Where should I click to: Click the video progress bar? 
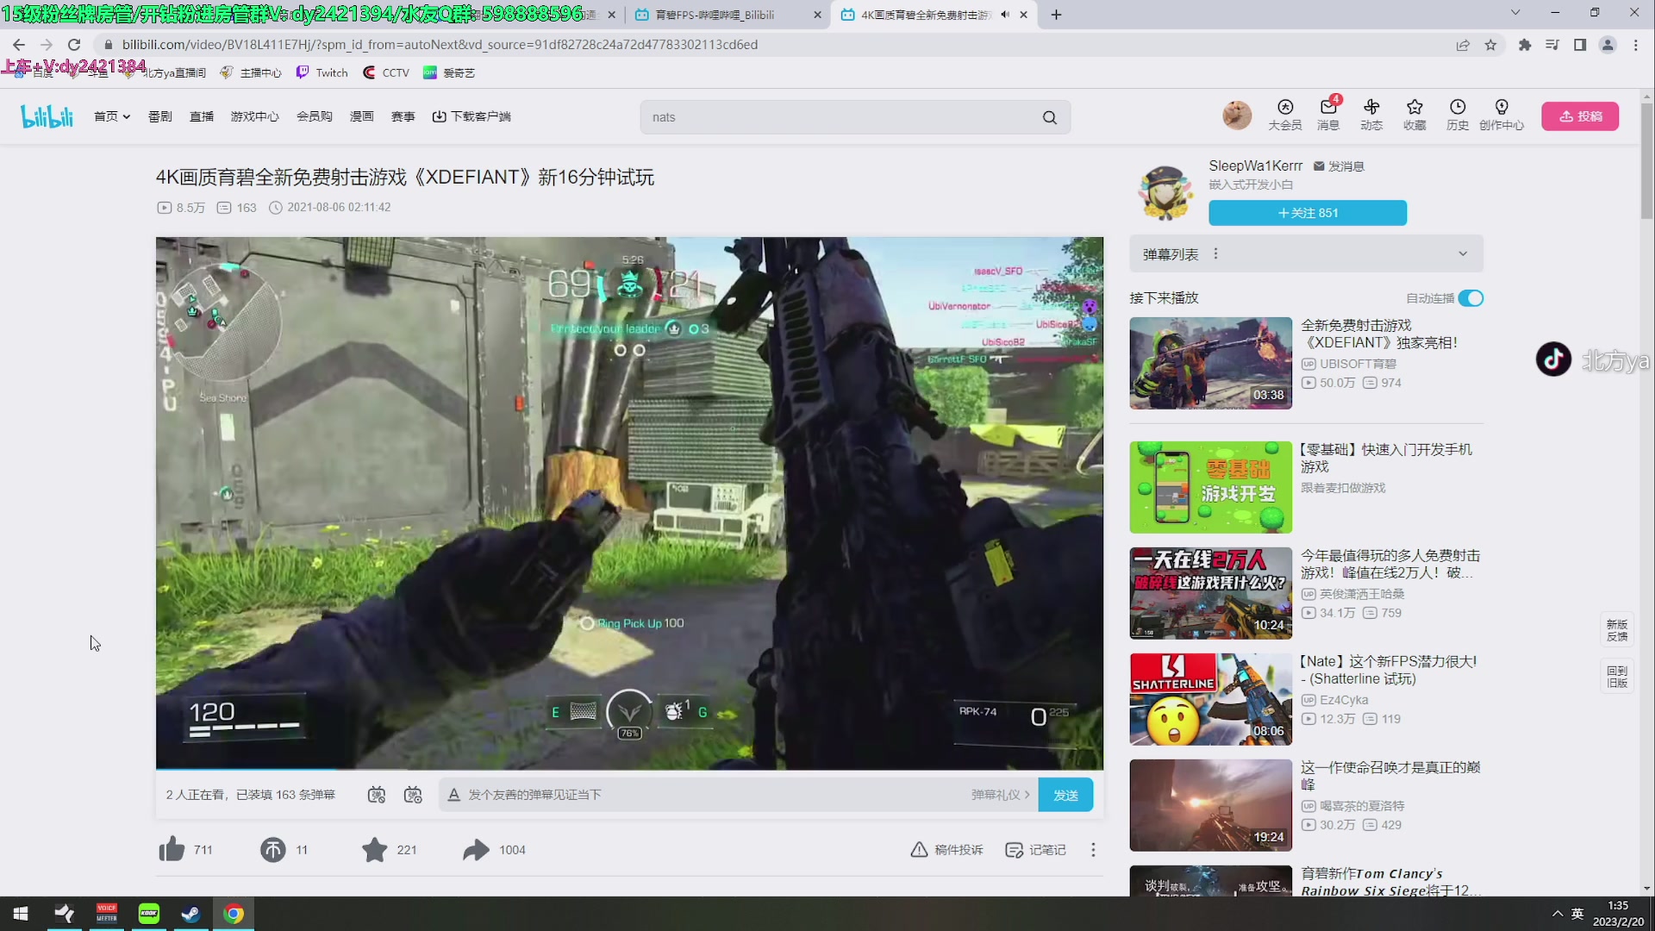click(x=629, y=768)
